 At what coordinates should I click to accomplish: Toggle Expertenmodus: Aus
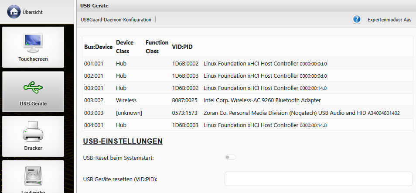389,20
